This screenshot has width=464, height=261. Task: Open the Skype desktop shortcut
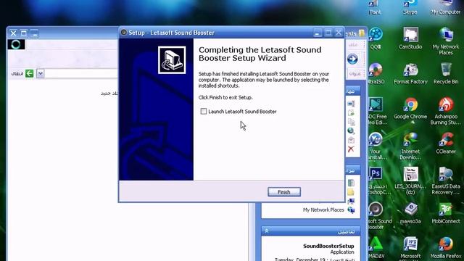tap(410, 8)
